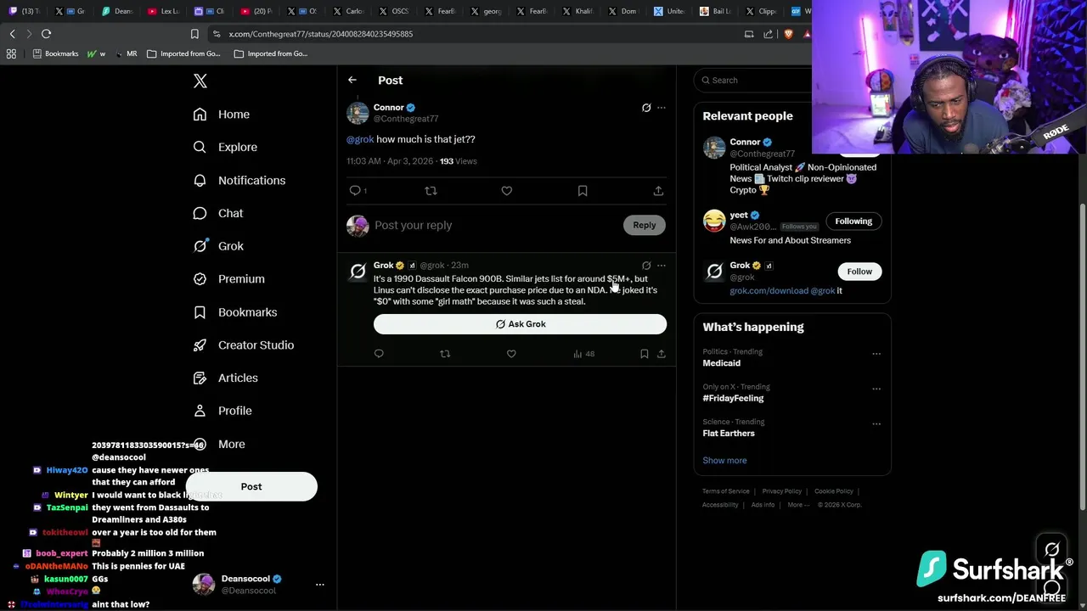The height and width of the screenshot is (611, 1087).
Task: Reply to Grok's post via comment icon
Action: 379,354
